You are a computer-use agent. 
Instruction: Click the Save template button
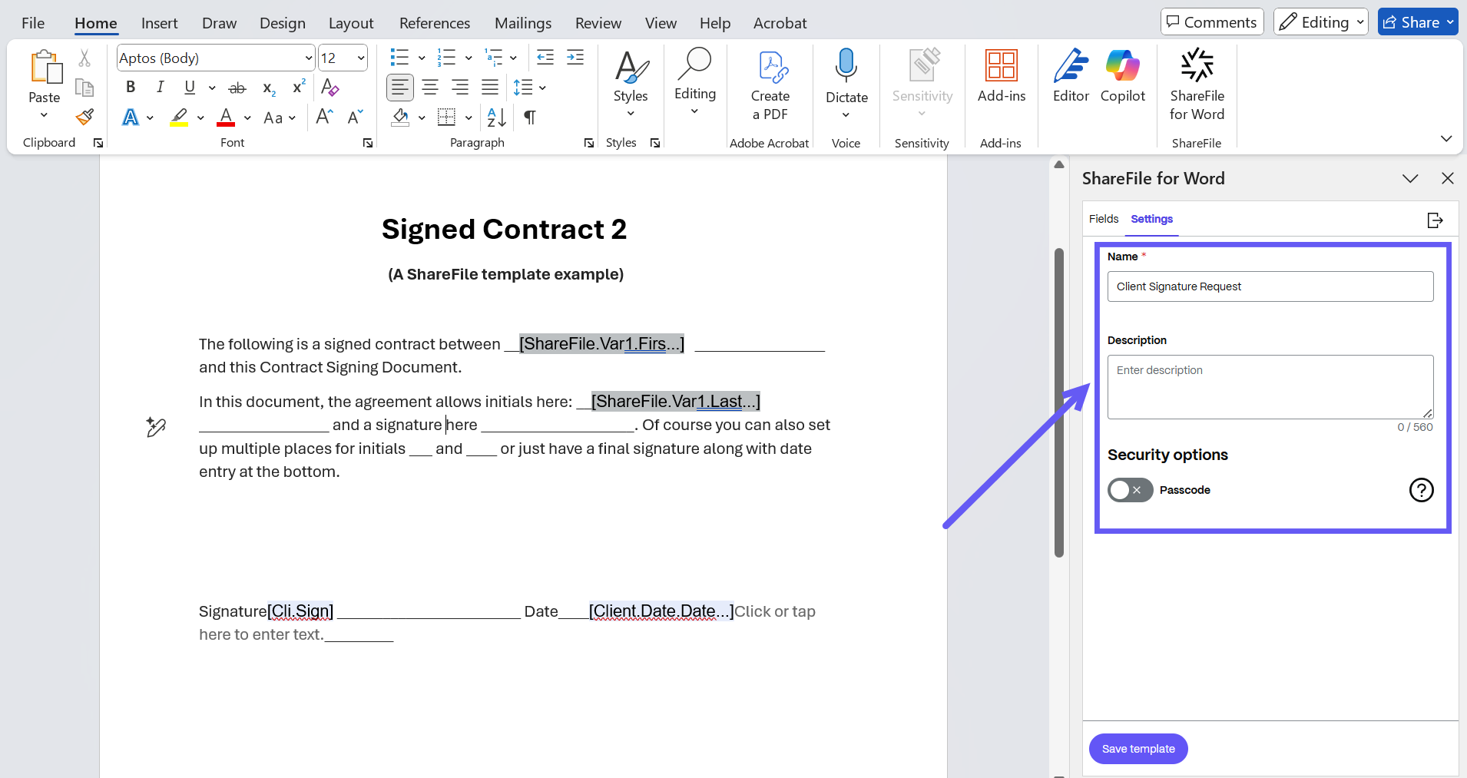tap(1138, 749)
